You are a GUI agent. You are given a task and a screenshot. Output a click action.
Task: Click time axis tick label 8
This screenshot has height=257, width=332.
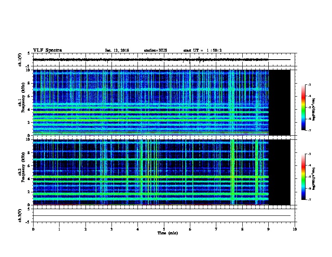click(x=242, y=229)
